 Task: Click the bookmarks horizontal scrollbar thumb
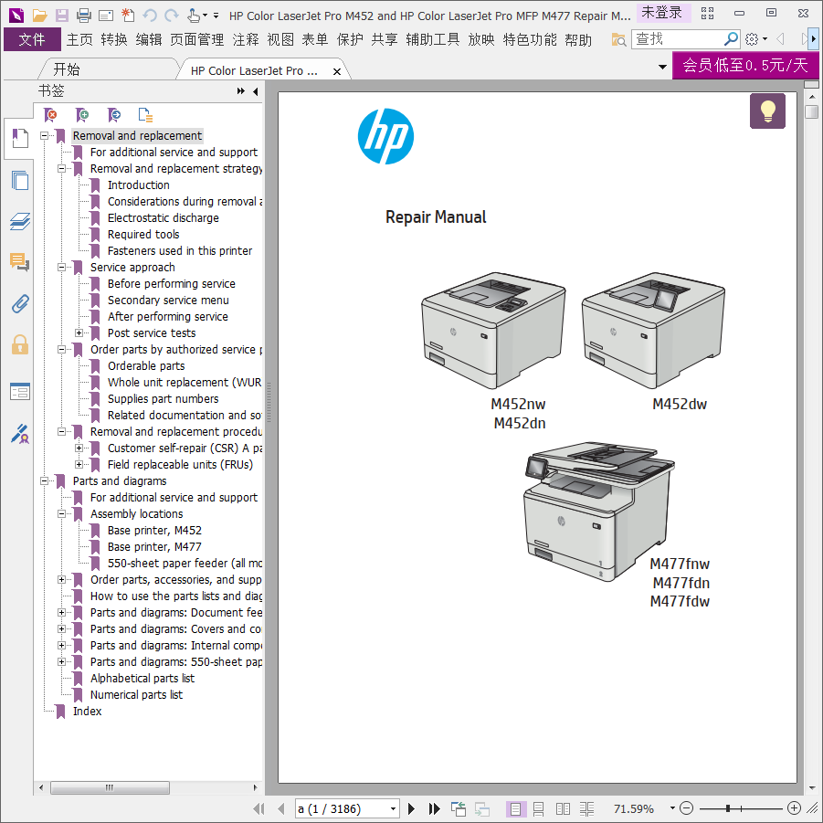(110, 787)
